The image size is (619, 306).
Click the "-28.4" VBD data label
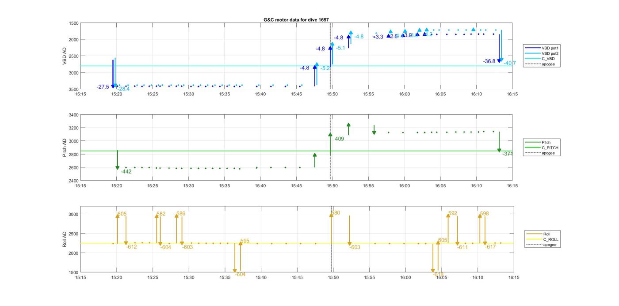(x=124, y=89)
